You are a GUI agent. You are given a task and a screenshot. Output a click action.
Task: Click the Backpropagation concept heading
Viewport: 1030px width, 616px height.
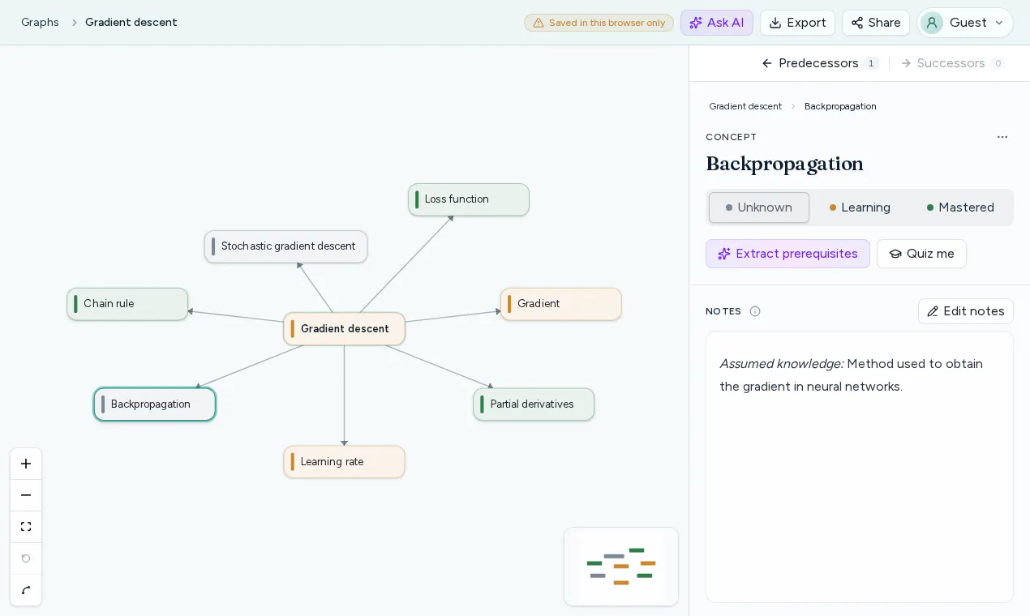pos(784,164)
